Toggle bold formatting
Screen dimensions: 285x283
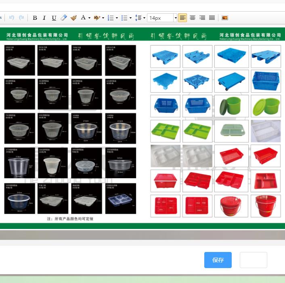pyautogui.click(x=35, y=18)
